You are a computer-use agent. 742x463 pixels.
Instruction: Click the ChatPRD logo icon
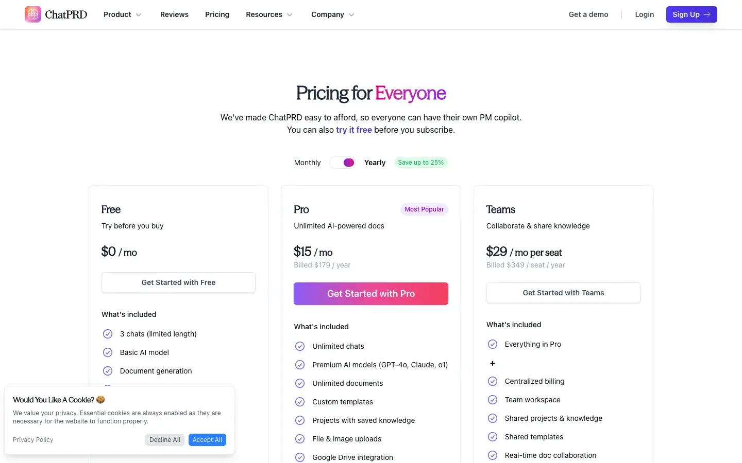pos(33,14)
